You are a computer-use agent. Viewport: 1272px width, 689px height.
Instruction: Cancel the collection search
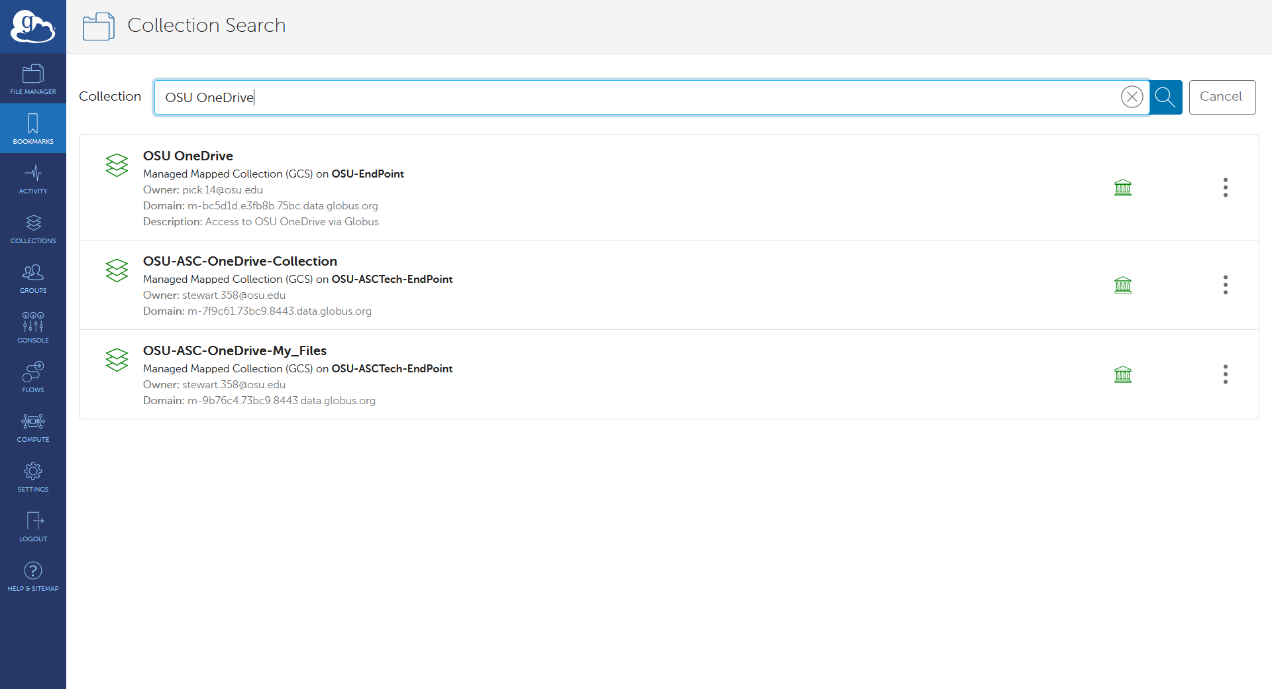(1222, 97)
